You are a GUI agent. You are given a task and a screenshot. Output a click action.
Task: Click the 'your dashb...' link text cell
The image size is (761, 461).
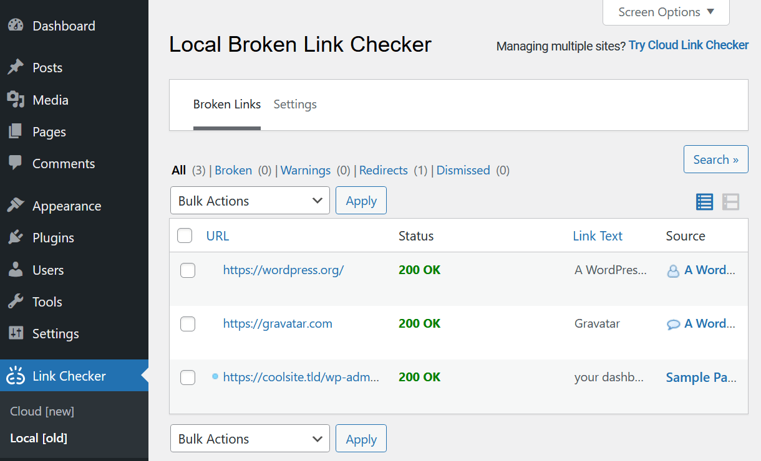[x=609, y=377]
